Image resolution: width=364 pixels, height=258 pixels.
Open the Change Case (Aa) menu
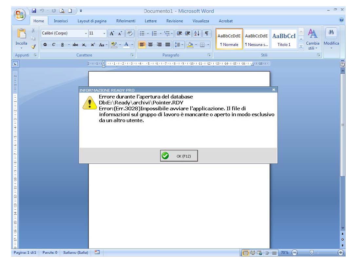[x=103, y=45]
